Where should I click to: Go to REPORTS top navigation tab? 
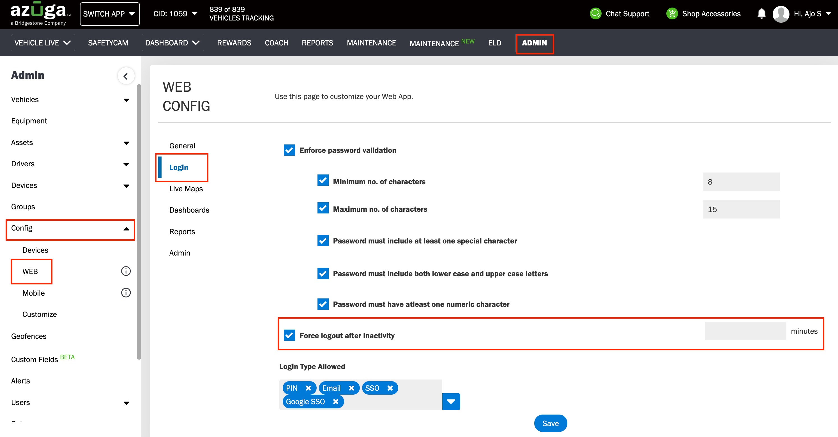pos(317,43)
